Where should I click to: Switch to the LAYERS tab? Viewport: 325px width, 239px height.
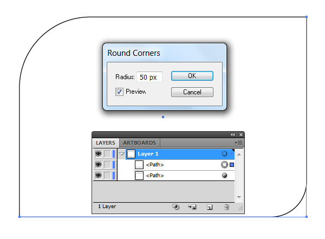click(x=106, y=143)
